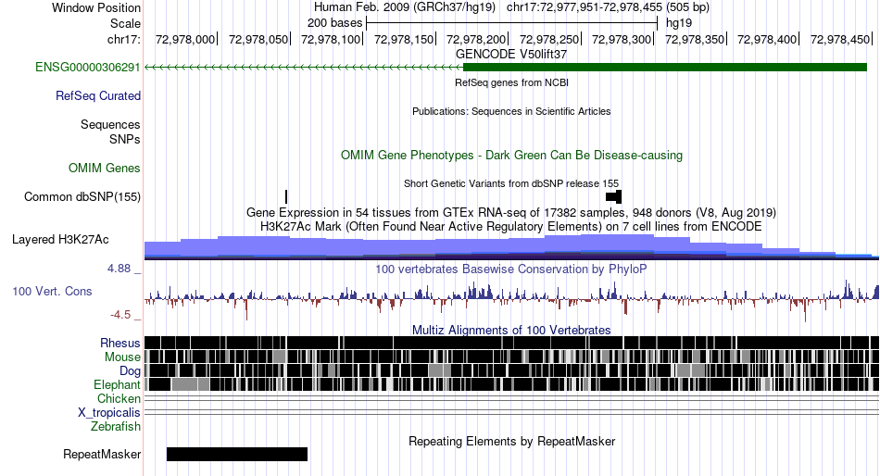
Task: Click the Sequences SNPs track label
Action: [x=110, y=132]
